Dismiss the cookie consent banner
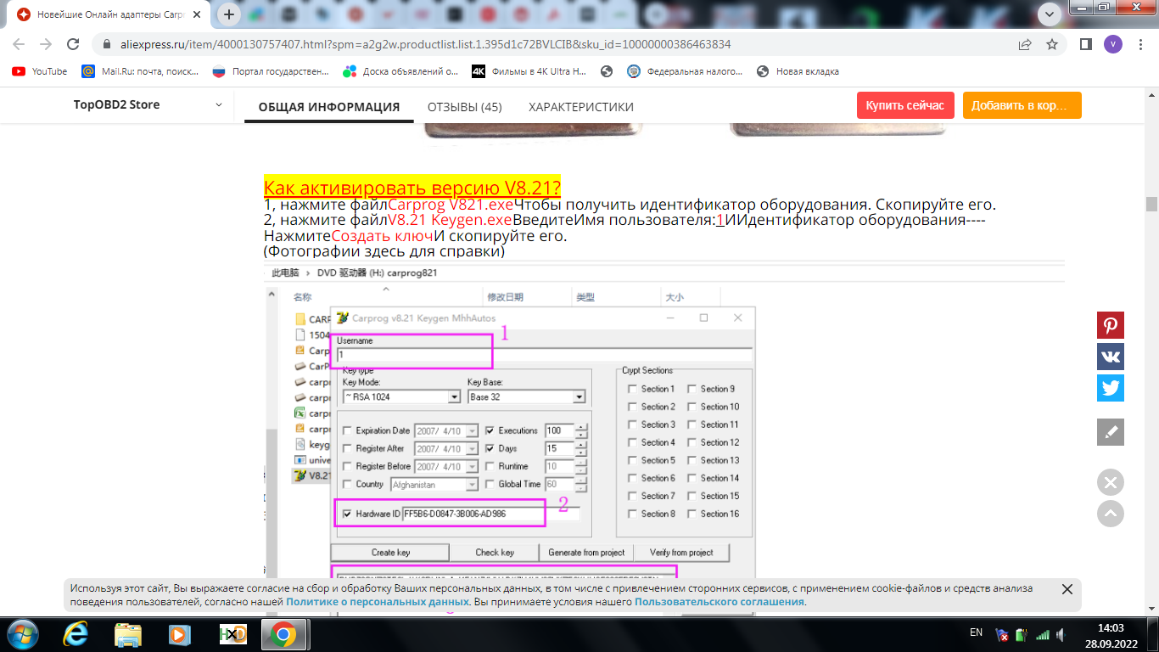The width and height of the screenshot is (1159, 652). pos(1067,589)
